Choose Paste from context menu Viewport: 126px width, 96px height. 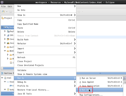(x=45, y=28)
